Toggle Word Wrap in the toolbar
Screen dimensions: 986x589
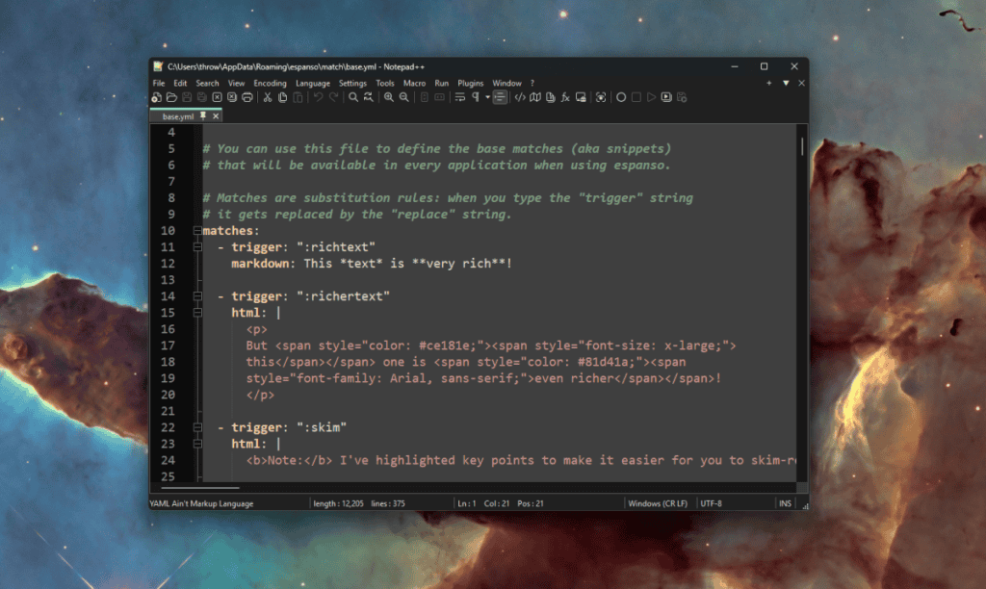click(x=460, y=97)
